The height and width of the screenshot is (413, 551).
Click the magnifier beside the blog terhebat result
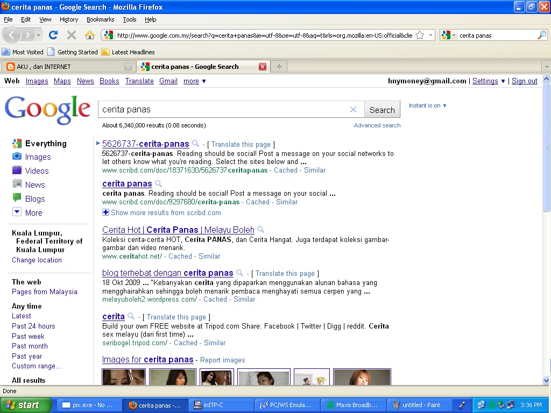pos(239,273)
